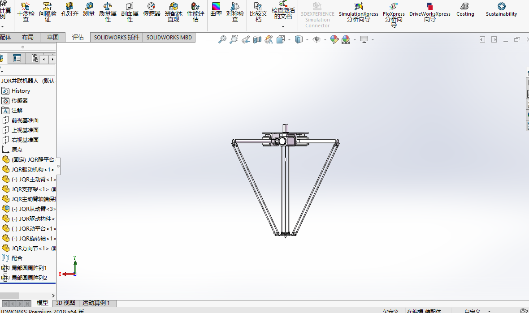Screen dimensions: 529x313
Task: Open Assembly Visualization (装配体直观)
Action: 173,12
